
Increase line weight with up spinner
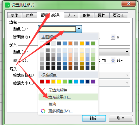pos(113,59)
